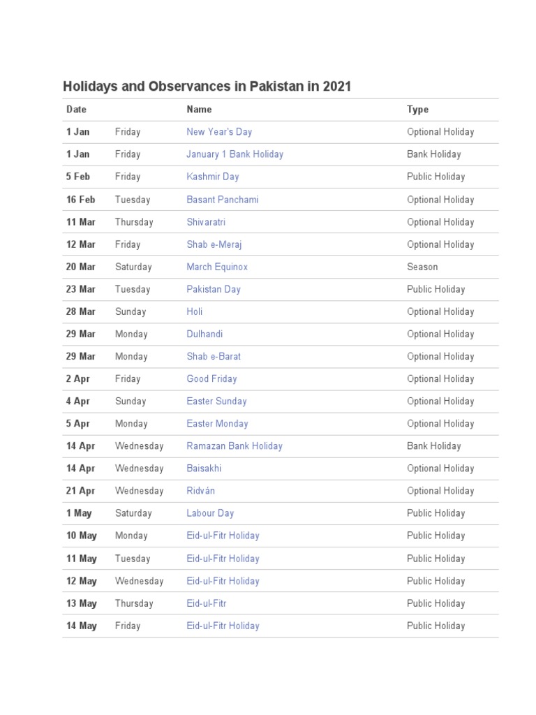
Task: Open the New Year's Day link
Action: (x=219, y=132)
